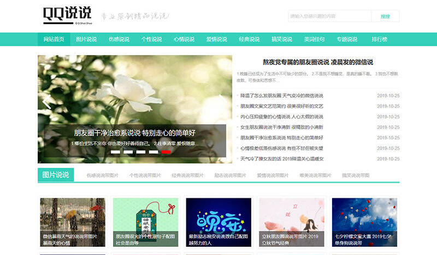Screen dimensions: 437x255
Task: Switch to 唯美说说带图片 sub-tab
Action: click(315, 175)
